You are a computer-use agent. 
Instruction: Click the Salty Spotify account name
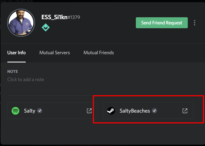click(x=30, y=111)
